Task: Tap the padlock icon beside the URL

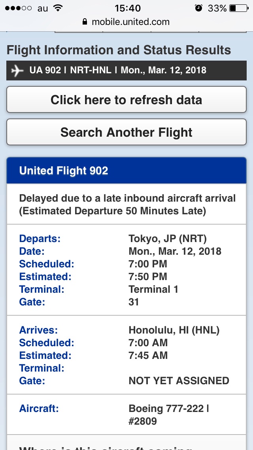Action: (84, 22)
